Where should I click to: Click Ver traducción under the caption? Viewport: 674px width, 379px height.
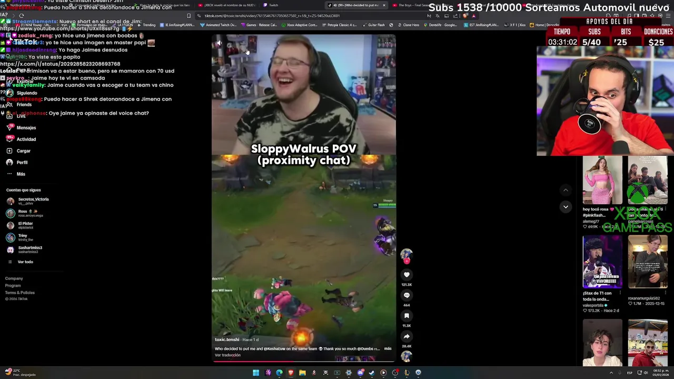point(227,355)
